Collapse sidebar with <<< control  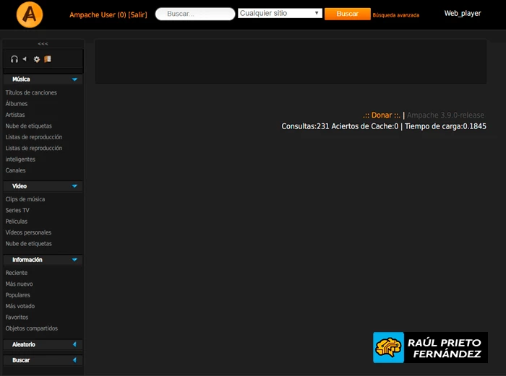coord(43,44)
